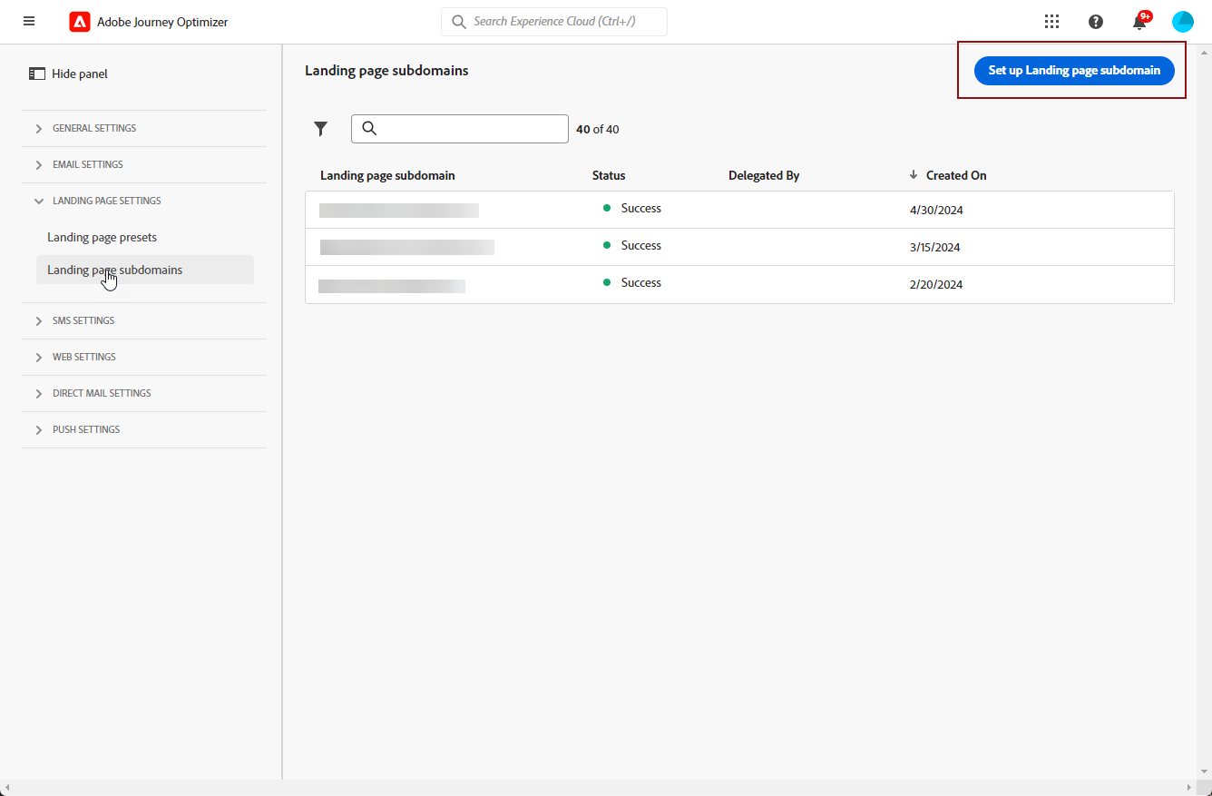1212x796 pixels.
Task: Click the horizontal scrollbar at bottom
Action: coord(599,787)
